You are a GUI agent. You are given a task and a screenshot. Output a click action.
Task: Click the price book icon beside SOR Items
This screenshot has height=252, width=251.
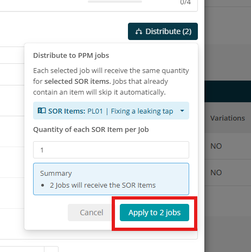pyautogui.click(x=42, y=111)
